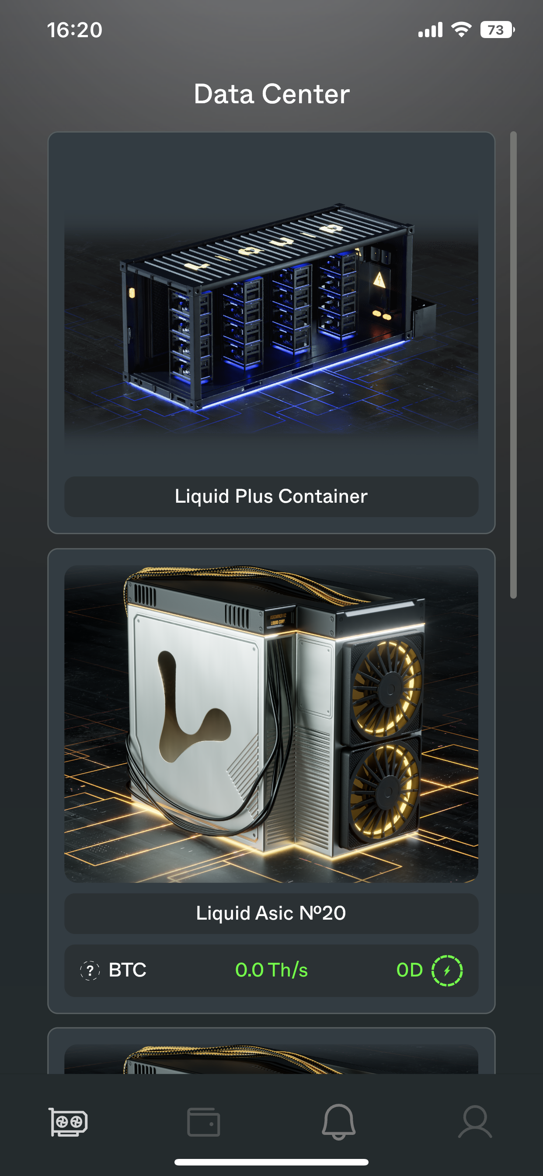Tap the 16:20 clock in status bar

pyautogui.click(x=75, y=30)
